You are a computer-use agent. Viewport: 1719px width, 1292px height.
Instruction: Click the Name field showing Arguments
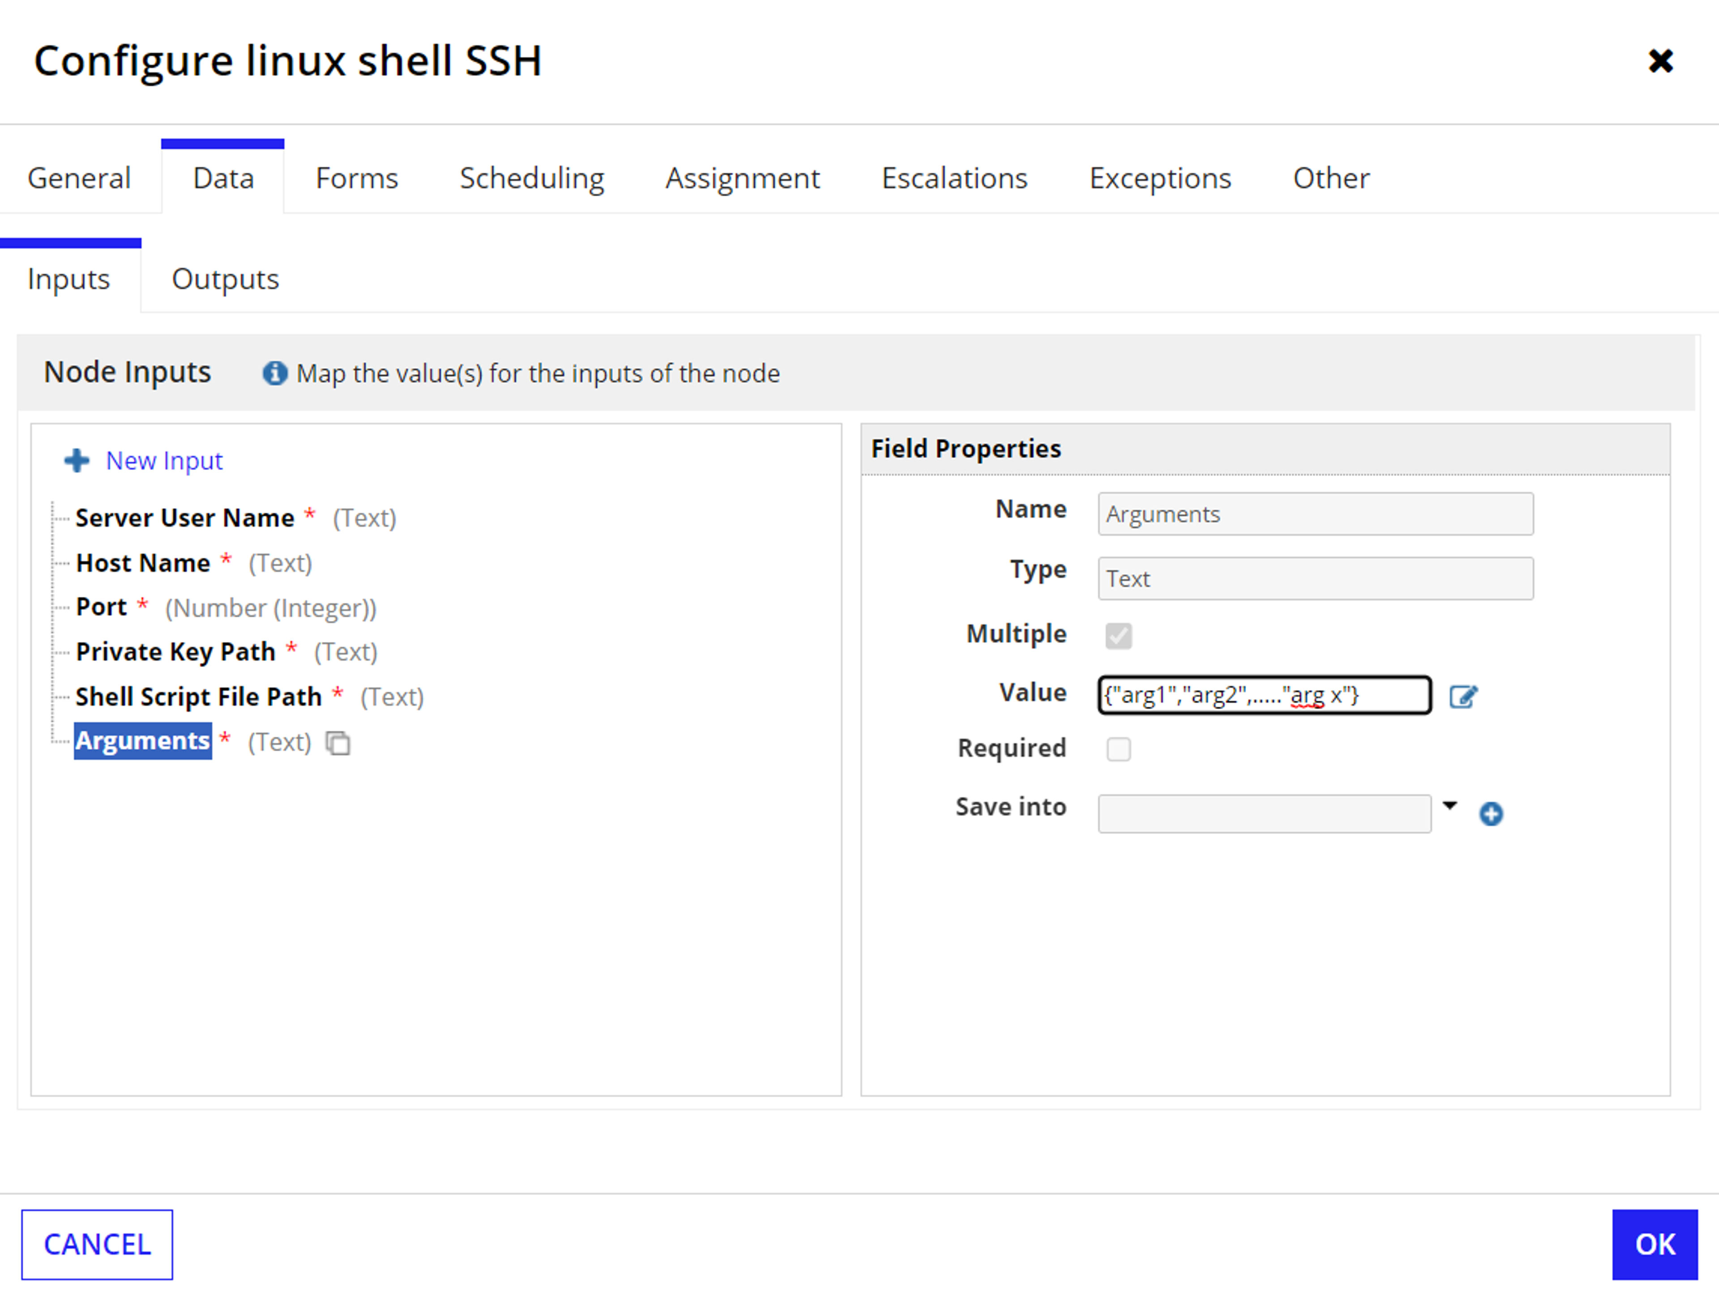[1315, 514]
